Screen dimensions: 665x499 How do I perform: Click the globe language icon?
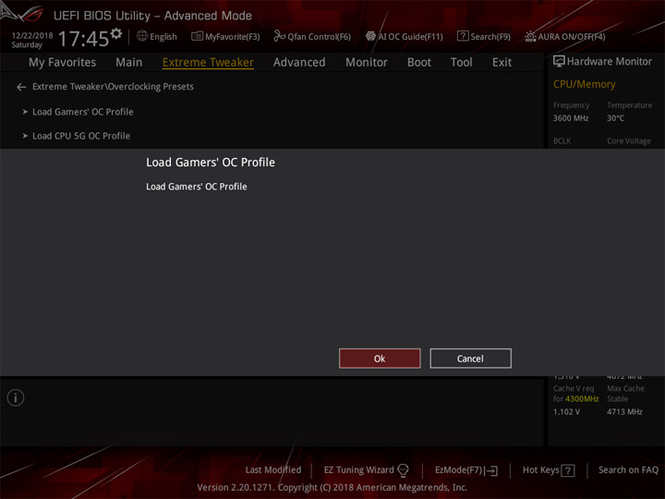(142, 36)
